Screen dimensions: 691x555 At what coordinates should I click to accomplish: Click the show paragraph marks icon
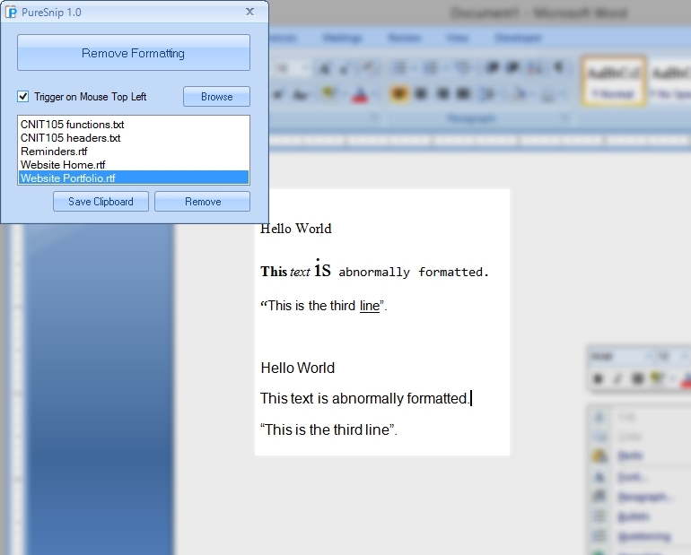click(558, 68)
